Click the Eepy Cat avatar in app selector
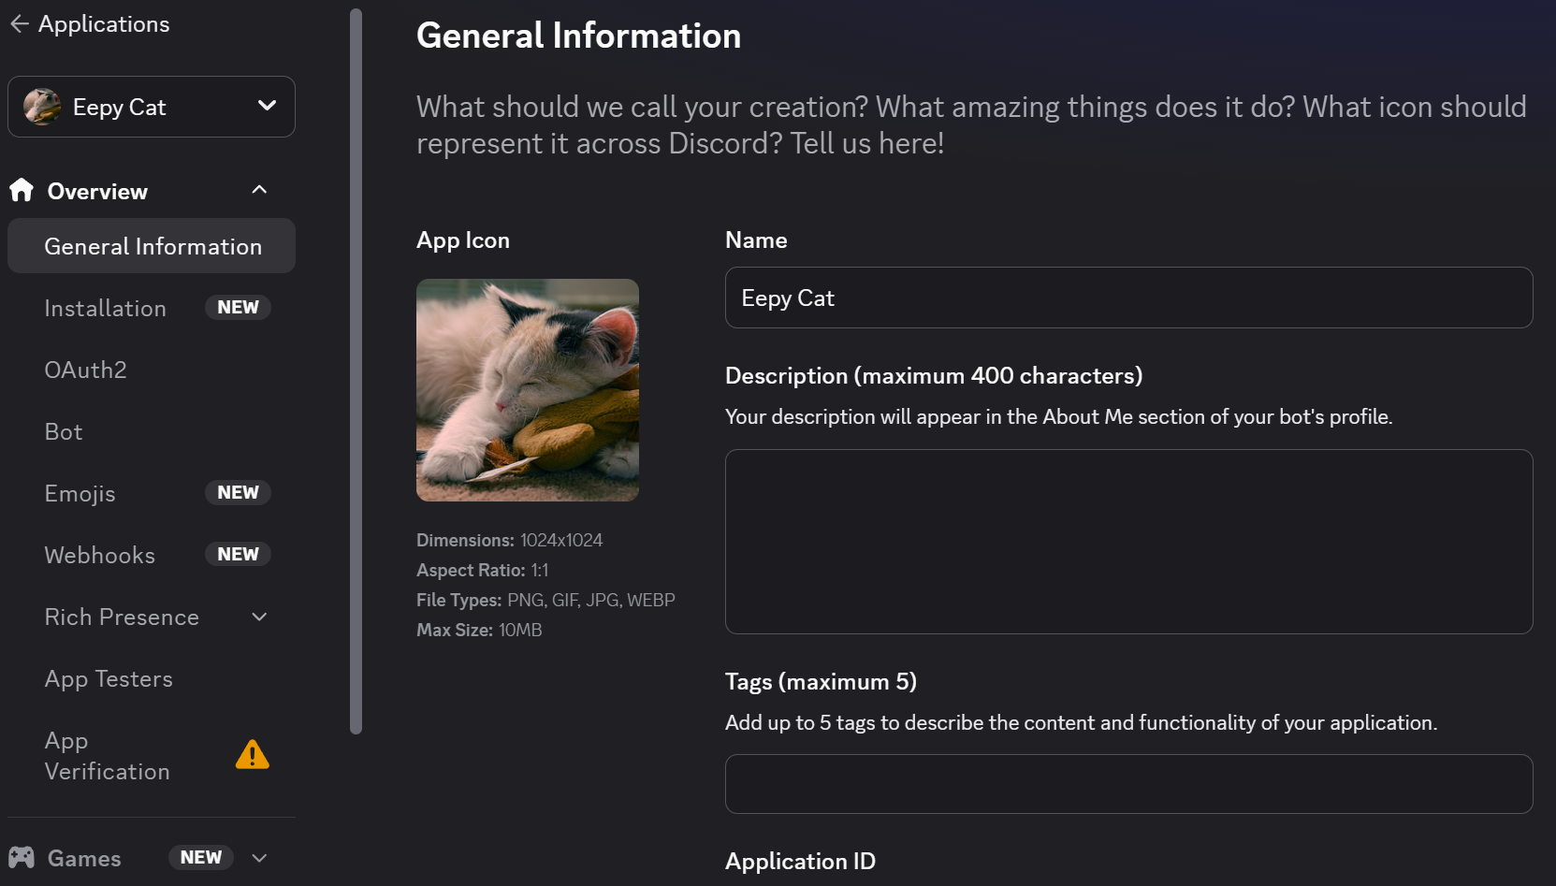The height and width of the screenshot is (886, 1556). [42, 107]
